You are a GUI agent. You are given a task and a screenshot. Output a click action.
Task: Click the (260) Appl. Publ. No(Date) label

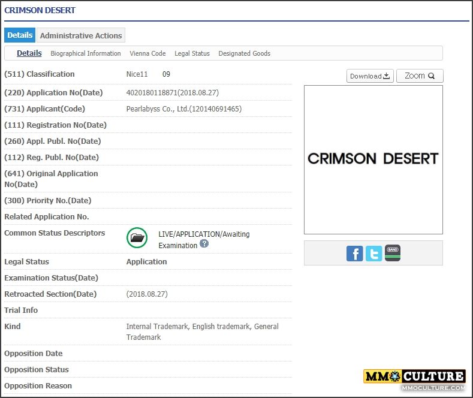[53, 141]
